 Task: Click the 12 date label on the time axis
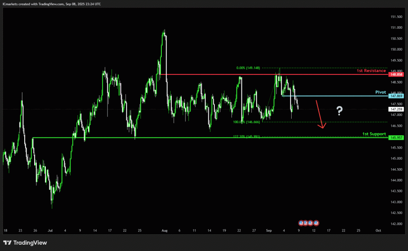(x=314, y=230)
